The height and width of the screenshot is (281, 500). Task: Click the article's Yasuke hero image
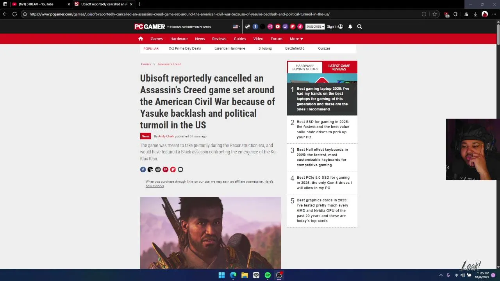(211, 233)
